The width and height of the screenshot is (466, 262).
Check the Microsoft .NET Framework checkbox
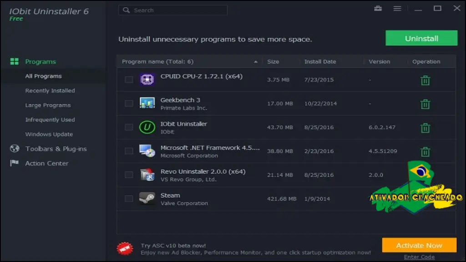(x=129, y=151)
